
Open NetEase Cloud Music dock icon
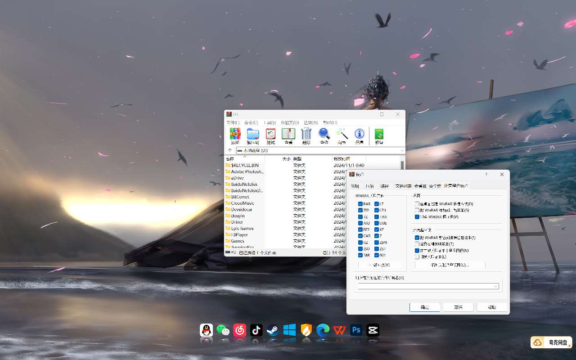pyautogui.click(x=239, y=330)
